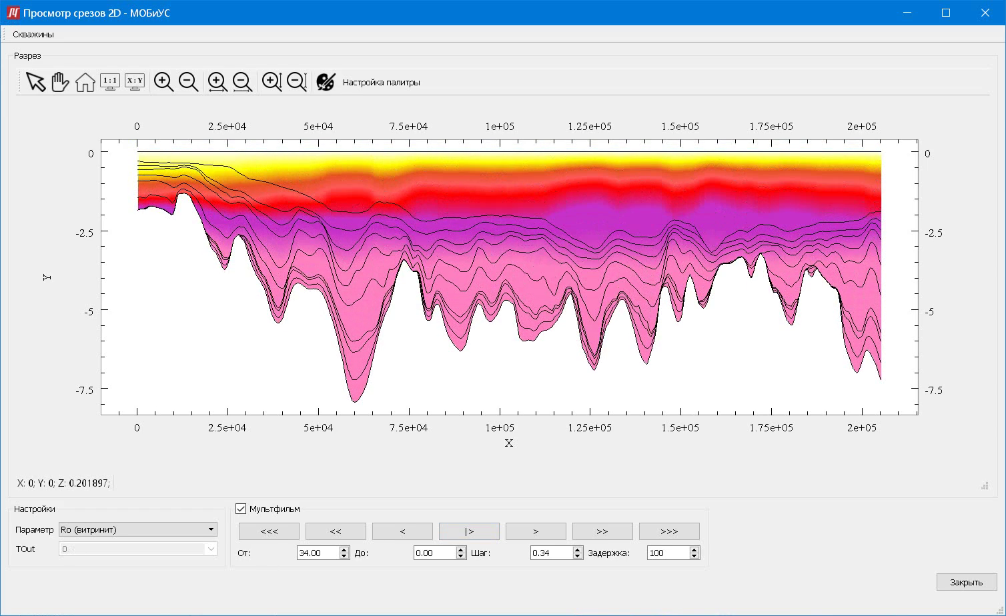Screen dimensions: 1006x616
Task: Increase the Шаг value with the up arrow
Action: pyautogui.click(x=578, y=549)
